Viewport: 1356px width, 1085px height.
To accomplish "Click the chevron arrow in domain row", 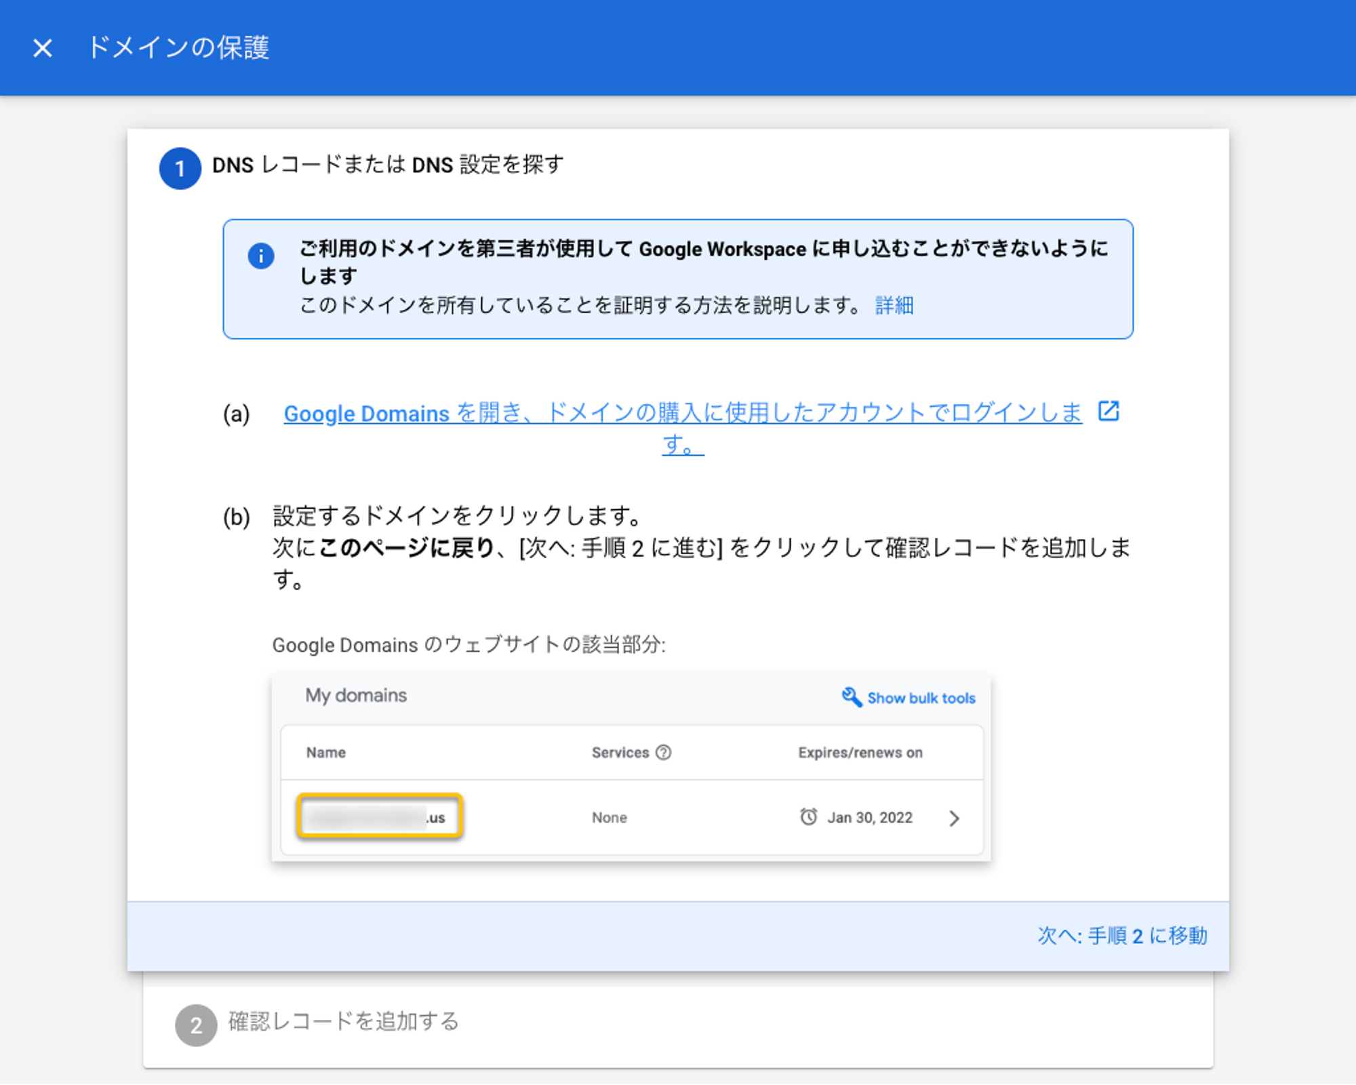I will 954,818.
